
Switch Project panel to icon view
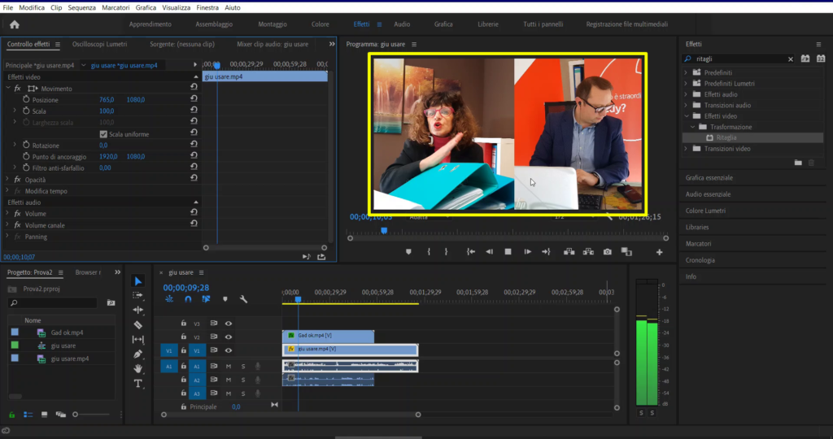44,415
